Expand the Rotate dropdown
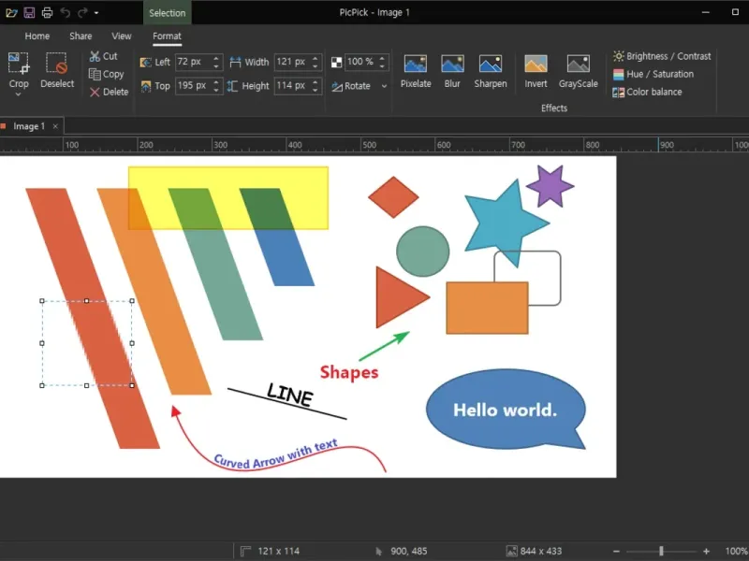The width and height of the screenshot is (749, 561). (384, 86)
